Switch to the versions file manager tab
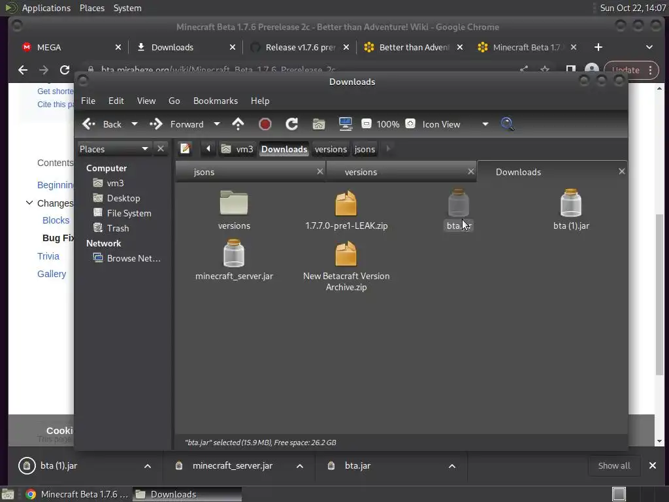 401,172
